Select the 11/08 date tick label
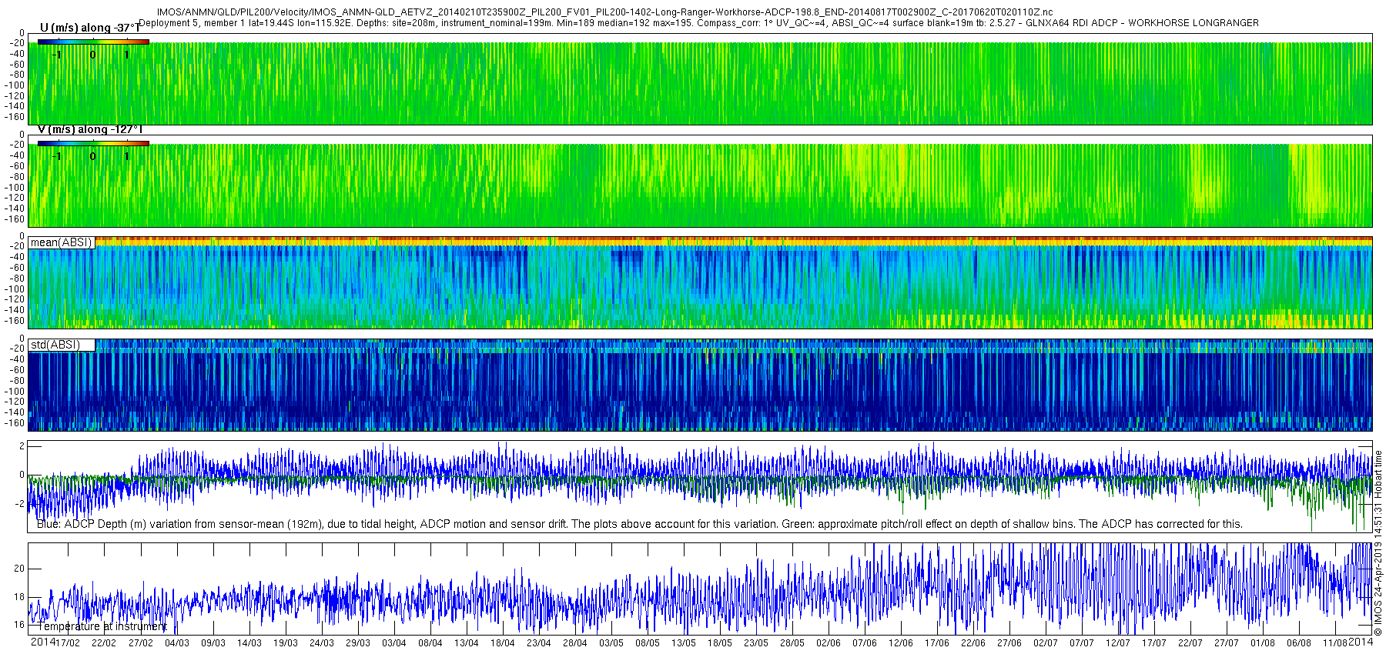This screenshot has width=1386, height=654. point(1334,642)
